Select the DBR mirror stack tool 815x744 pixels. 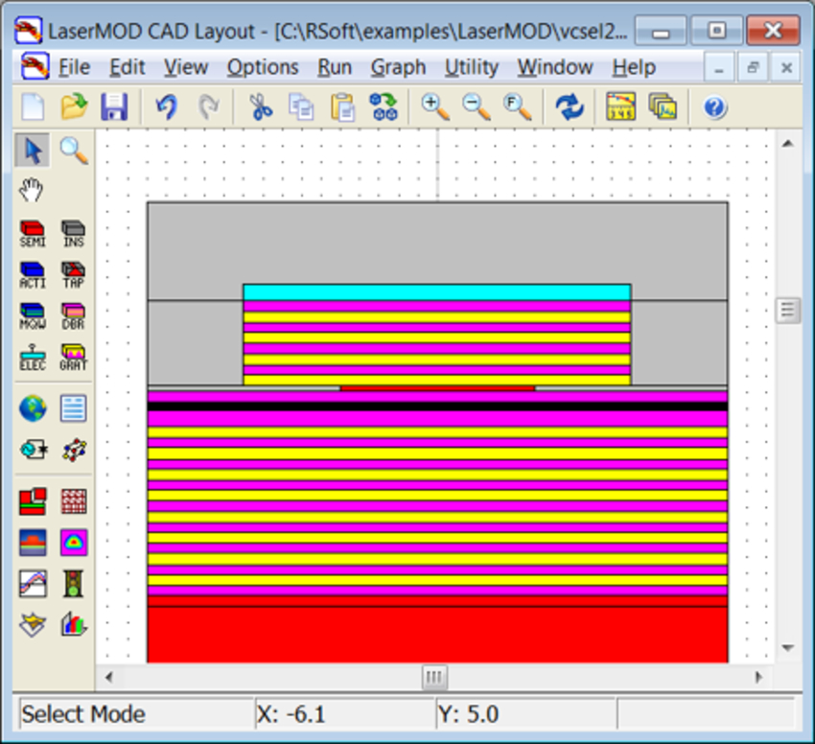[x=73, y=314]
